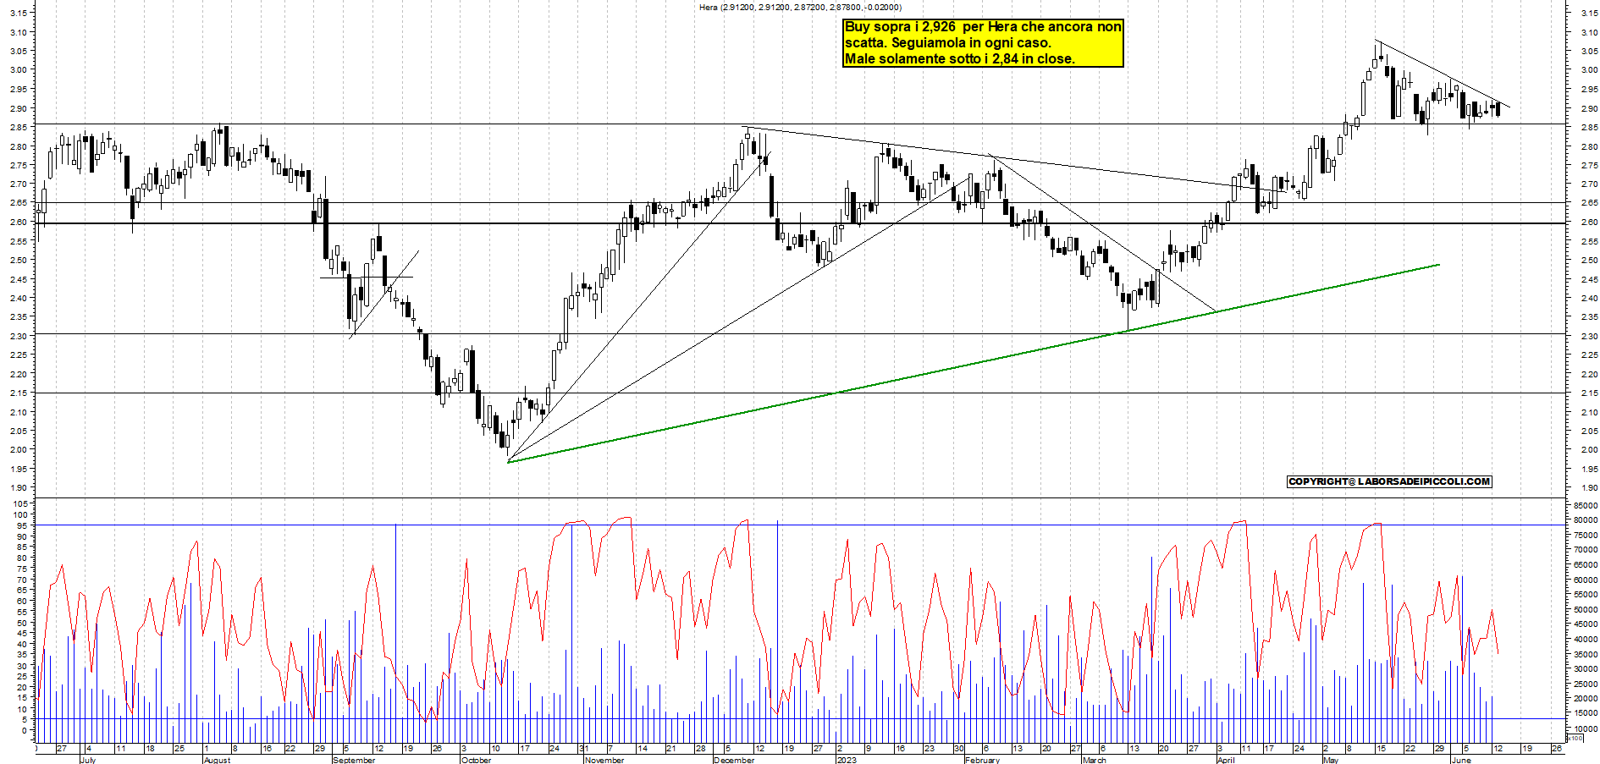Select the March month label on the time axis
This screenshot has width=1600, height=764.
(x=1095, y=760)
